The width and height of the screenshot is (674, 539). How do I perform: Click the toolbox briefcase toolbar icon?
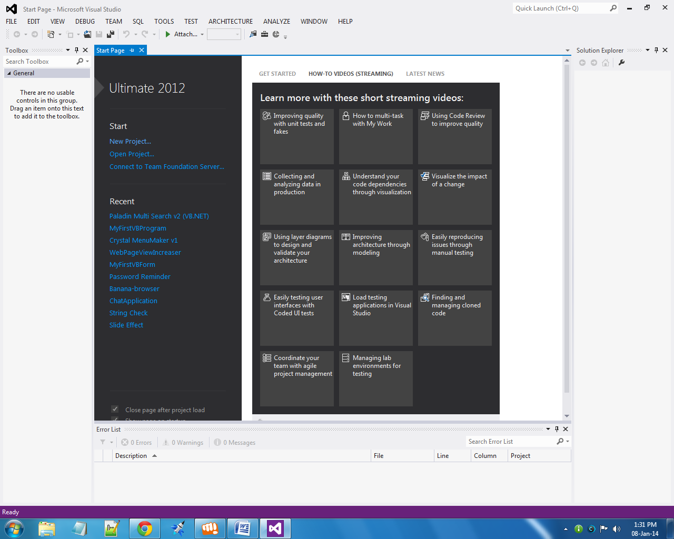264,34
